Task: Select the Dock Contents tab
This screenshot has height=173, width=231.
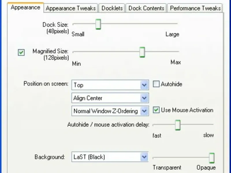Action: pyautogui.click(x=146, y=8)
